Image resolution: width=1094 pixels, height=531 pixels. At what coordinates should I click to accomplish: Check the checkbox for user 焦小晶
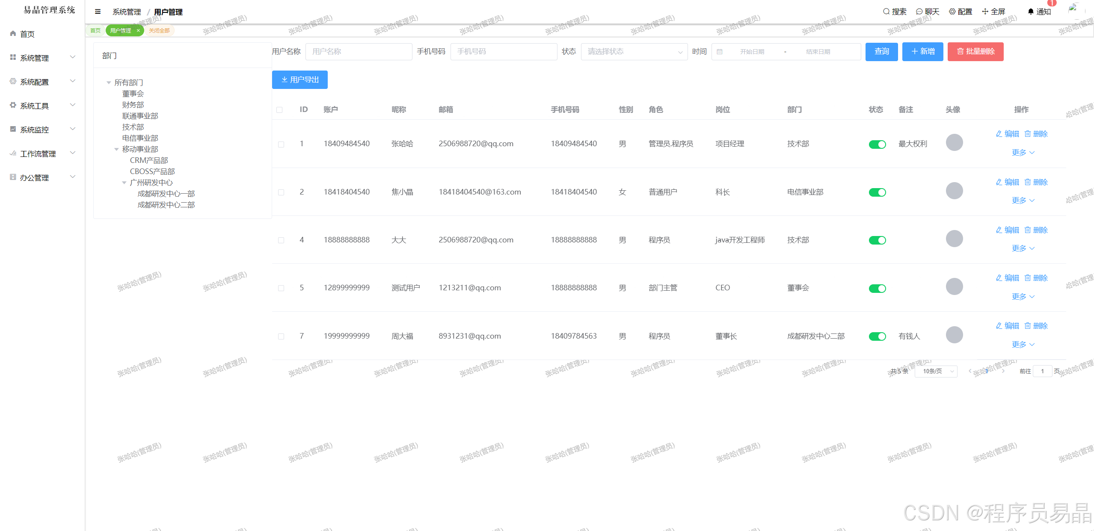coord(281,192)
